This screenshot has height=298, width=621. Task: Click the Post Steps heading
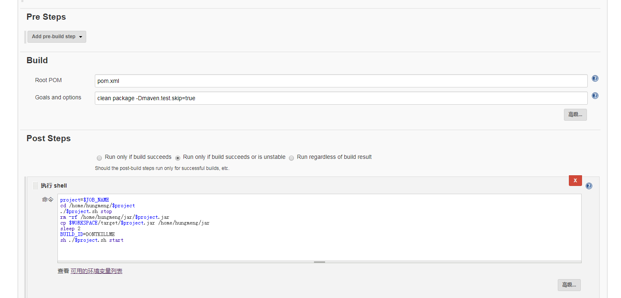coord(48,138)
